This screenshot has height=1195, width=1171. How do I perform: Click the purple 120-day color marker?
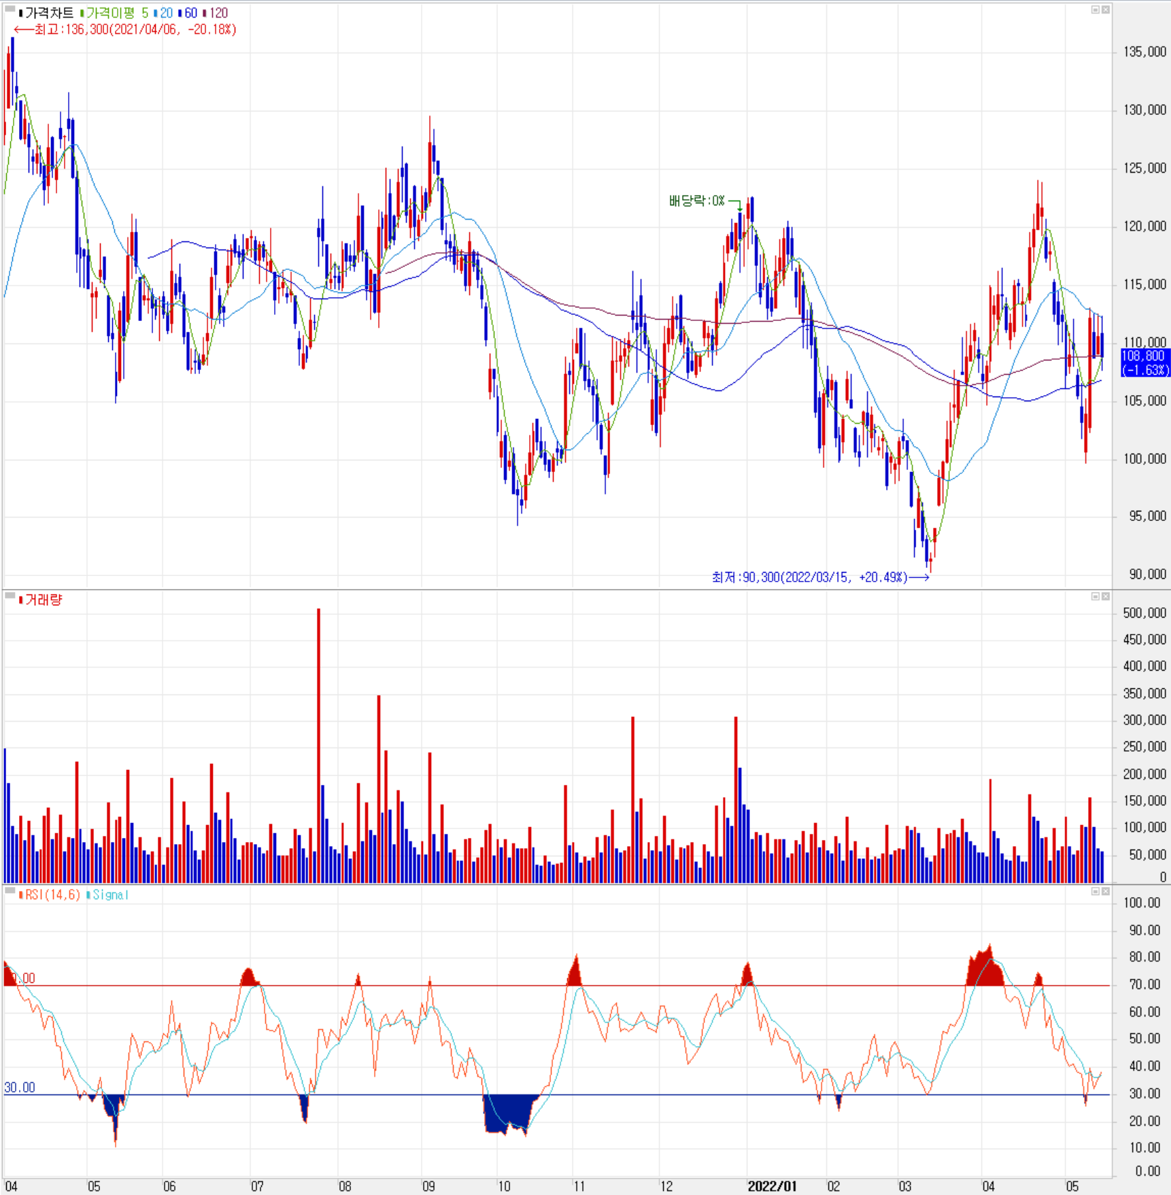coord(205,13)
